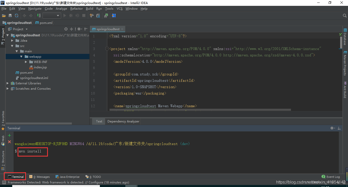This screenshot has height=187, width=348.
Task: Open the Navigate menu
Action: pyautogui.click(x=35, y=8)
